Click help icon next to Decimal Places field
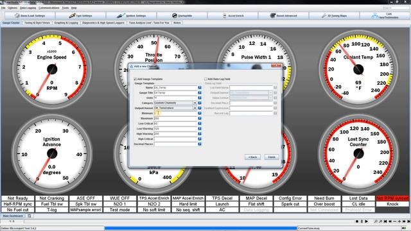 pyautogui.click(x=200, y=144)
